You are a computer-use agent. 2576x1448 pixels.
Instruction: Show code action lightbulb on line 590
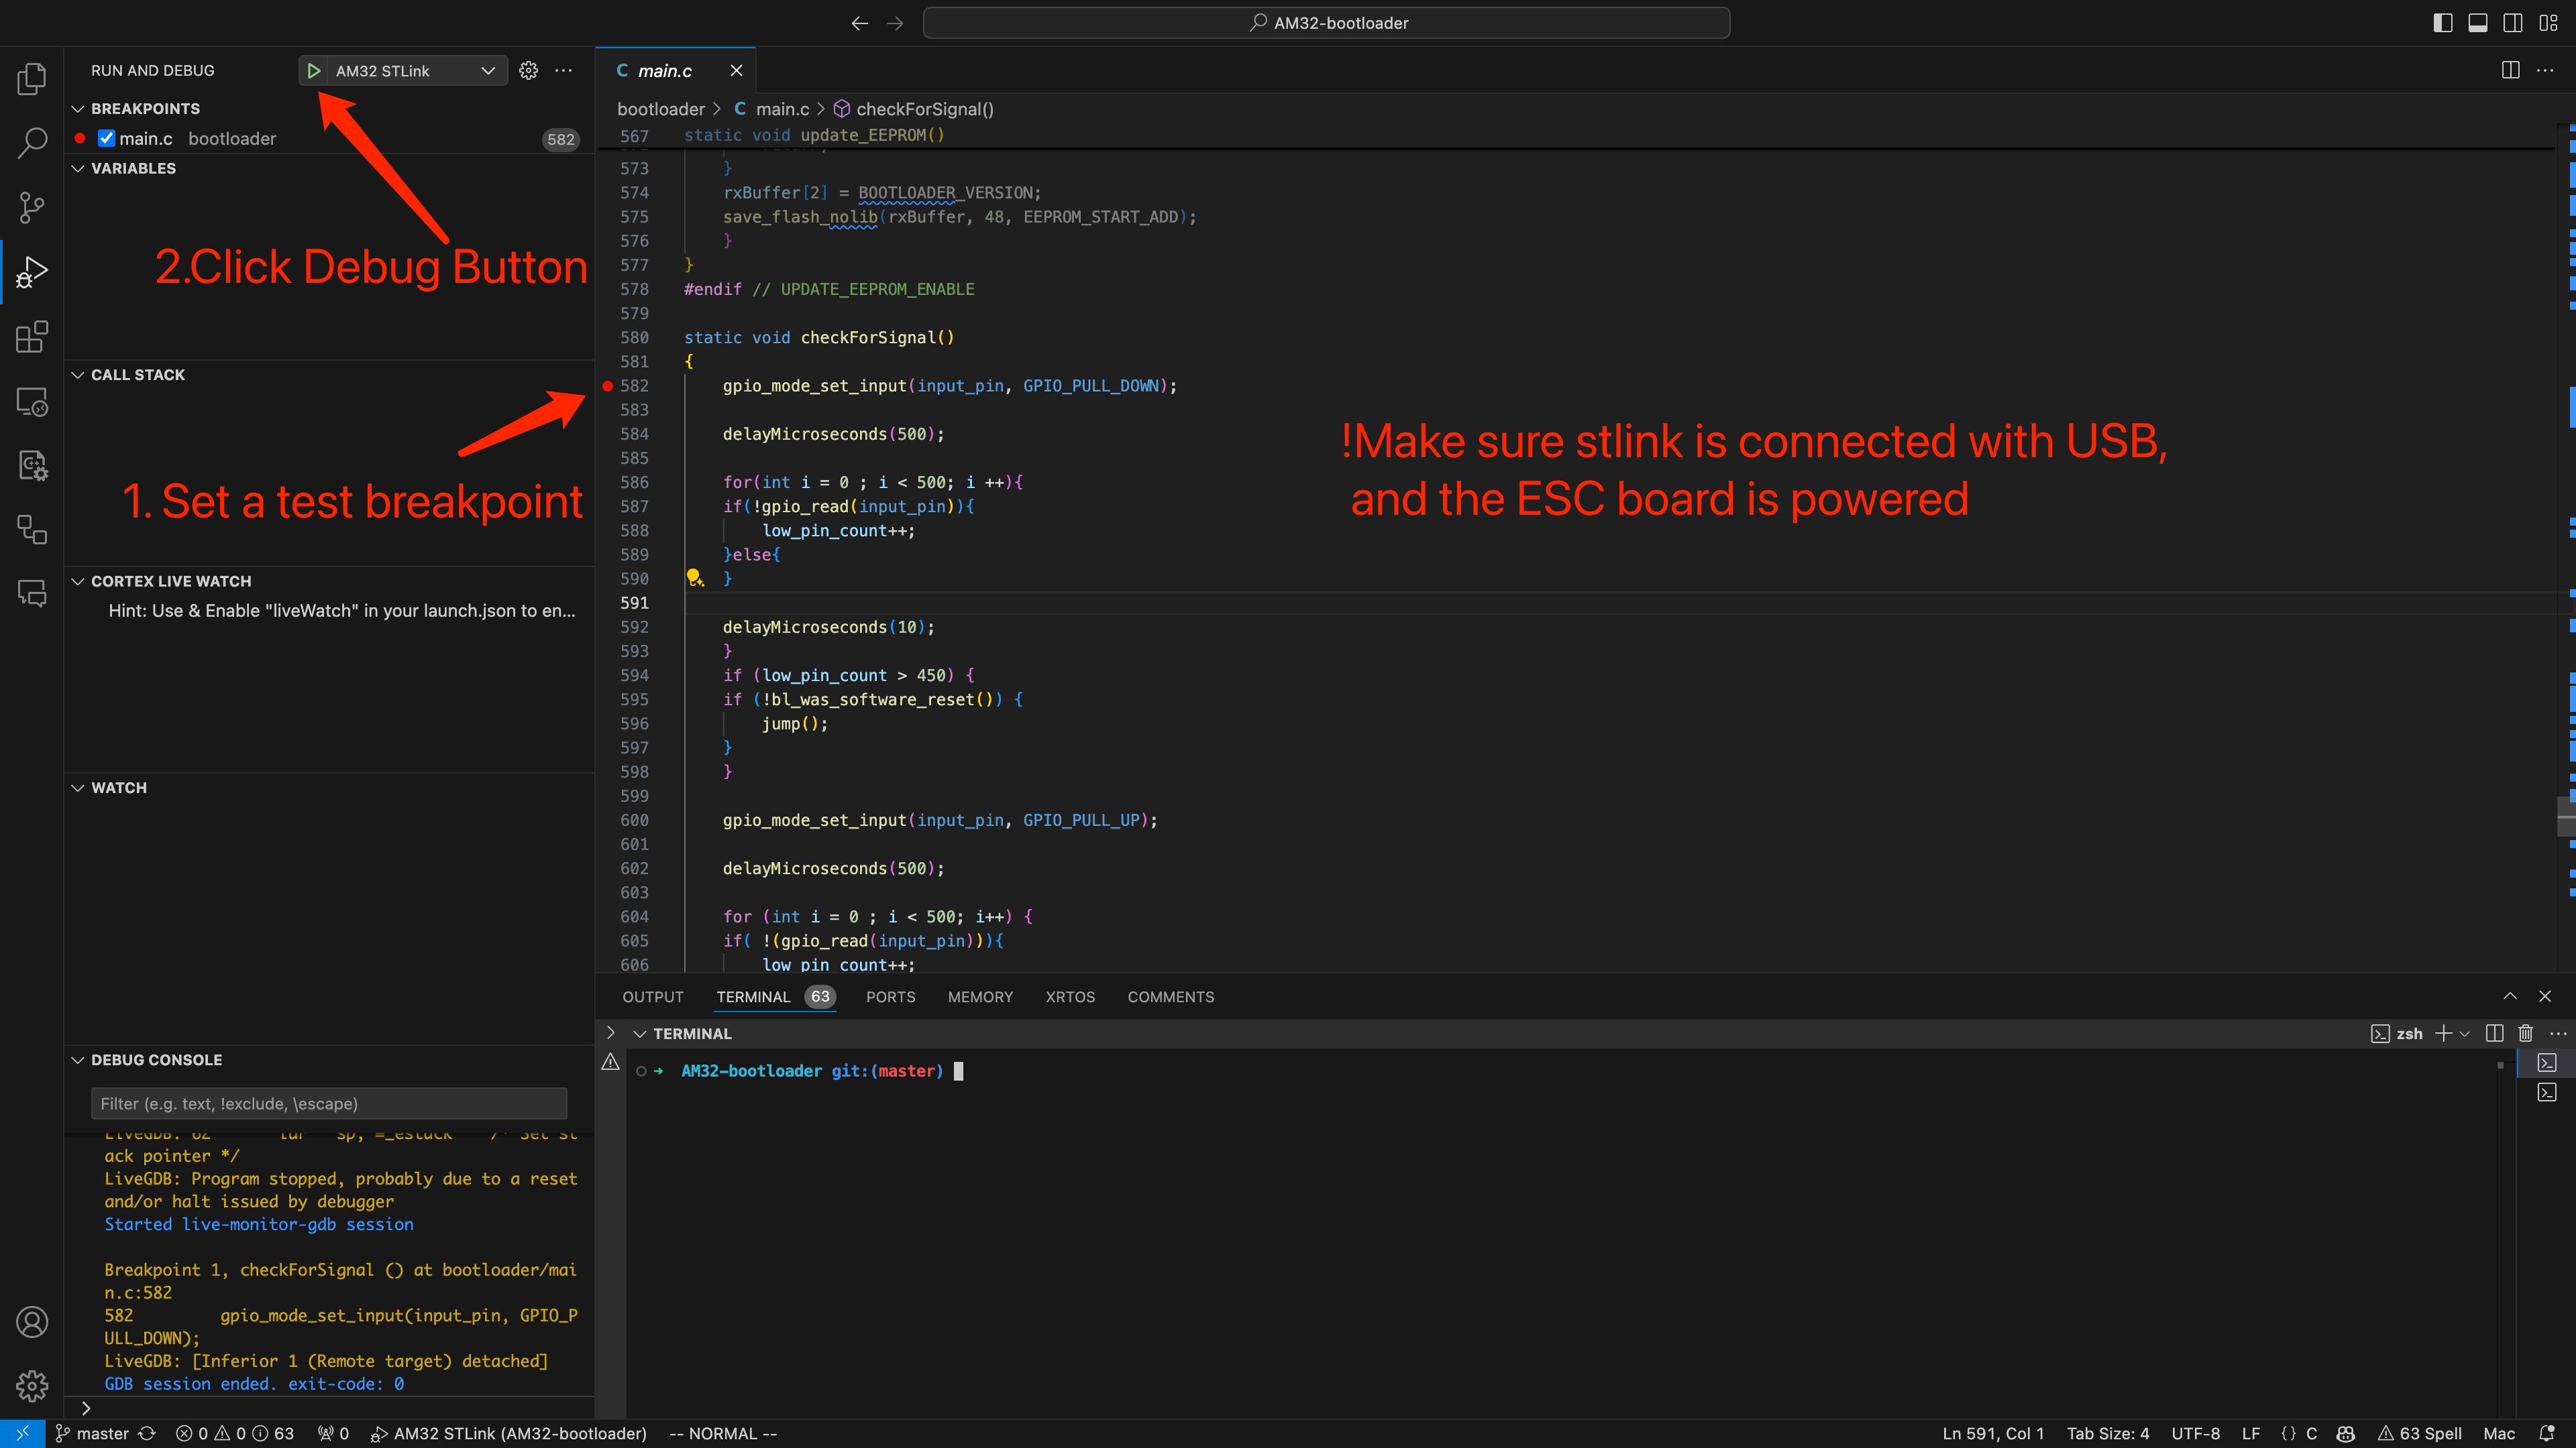click(x=694, y=578)
